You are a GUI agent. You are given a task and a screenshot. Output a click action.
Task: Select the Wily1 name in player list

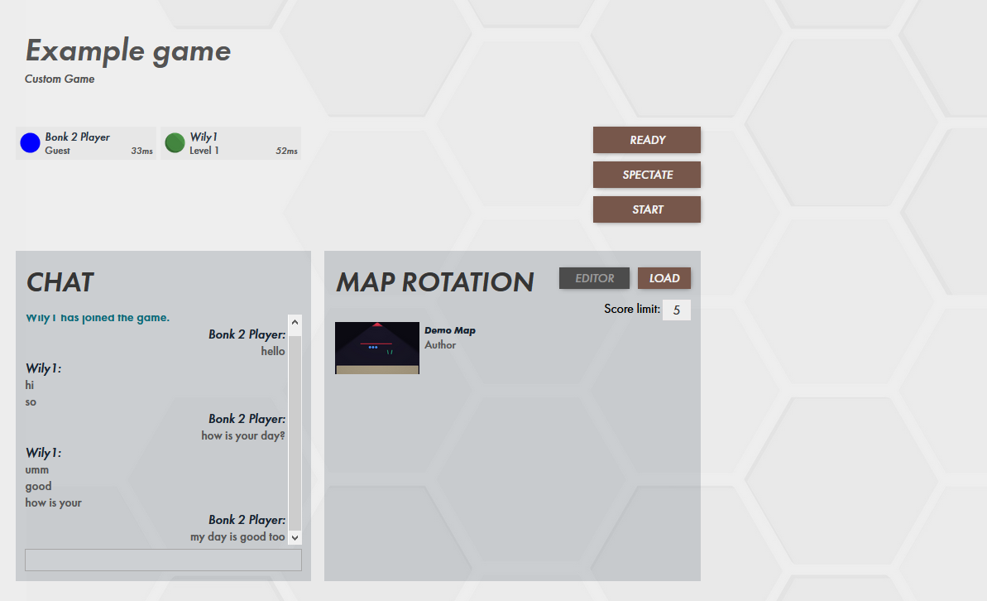[x=204, y=137]
